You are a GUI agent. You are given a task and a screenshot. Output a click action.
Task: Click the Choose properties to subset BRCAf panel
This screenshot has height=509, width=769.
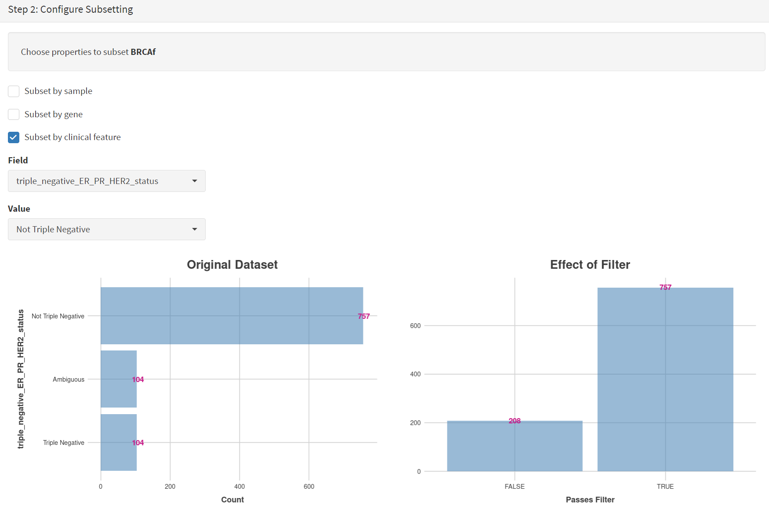(x=386, y=51)
